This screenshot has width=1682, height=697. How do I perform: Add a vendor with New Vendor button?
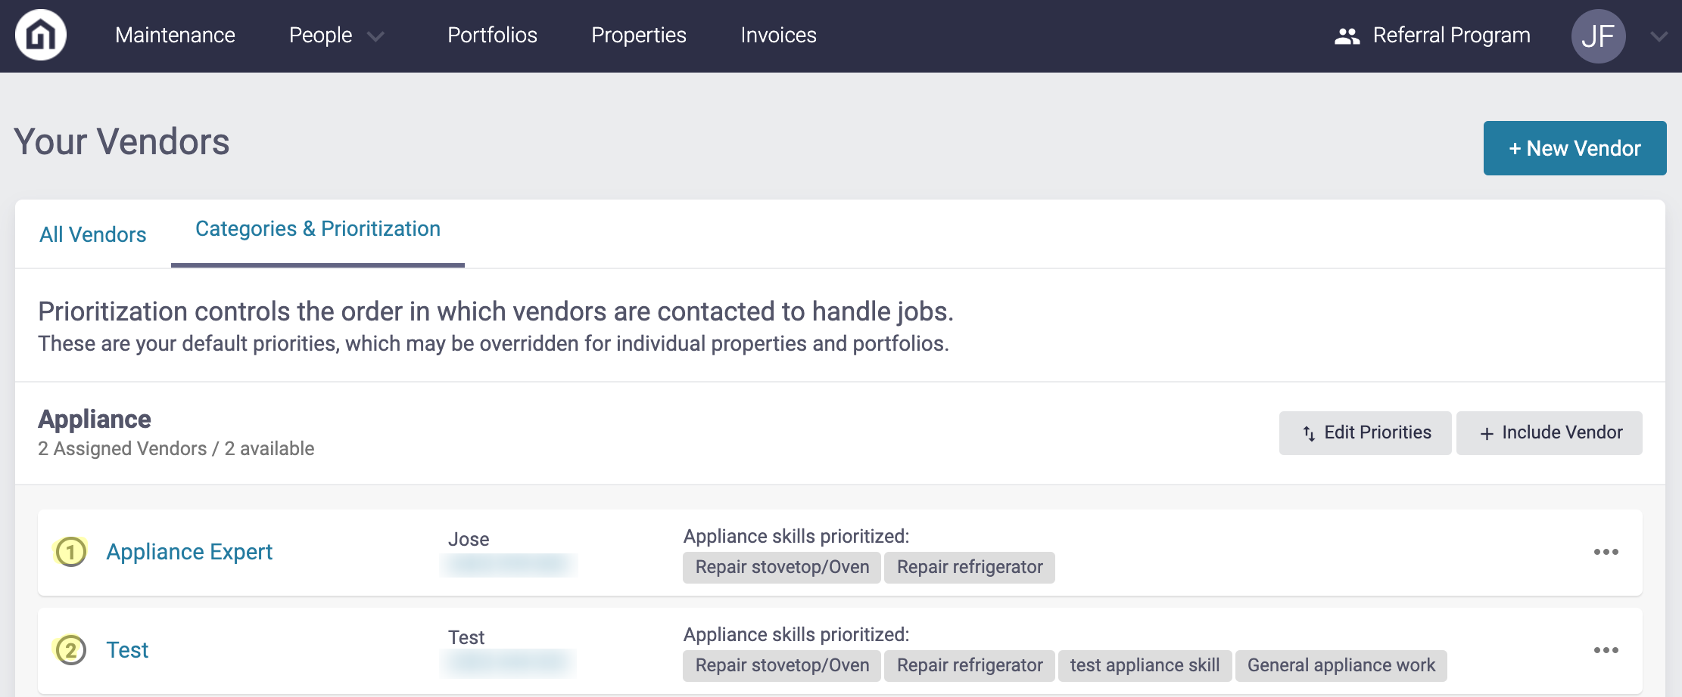(x=1575, y=148)
